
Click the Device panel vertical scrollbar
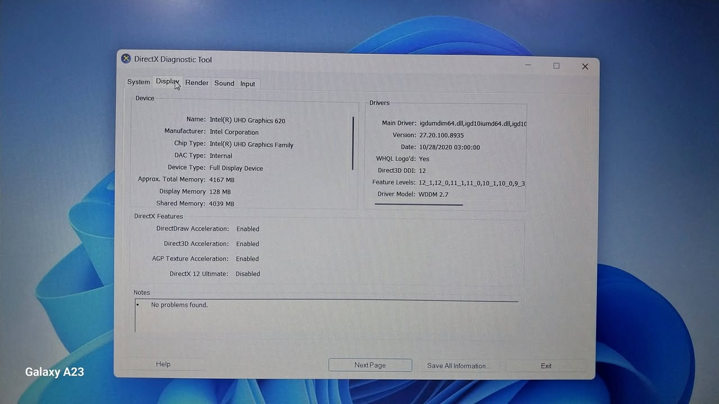tap(353, 143)
